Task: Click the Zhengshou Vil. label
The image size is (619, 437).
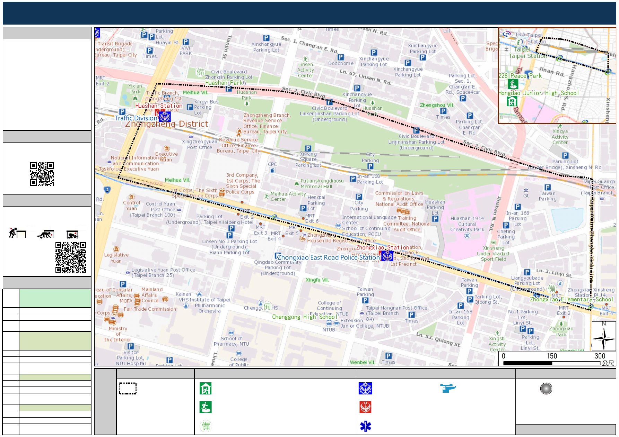Action: [437, 105]
